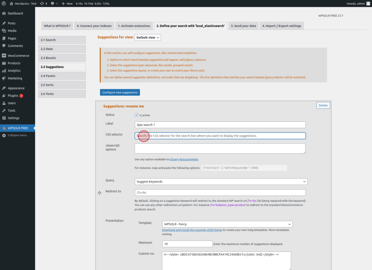Switch to 0. Connect your indexes tab
Screen dimensions: 372x270
tap(94, 26)
